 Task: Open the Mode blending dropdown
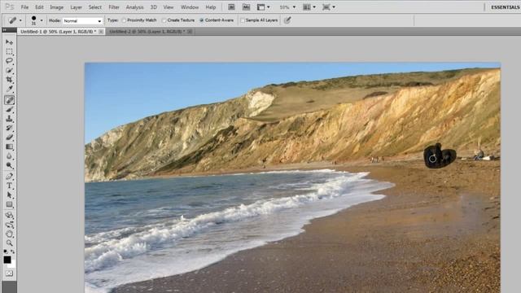tap(82, 20)
